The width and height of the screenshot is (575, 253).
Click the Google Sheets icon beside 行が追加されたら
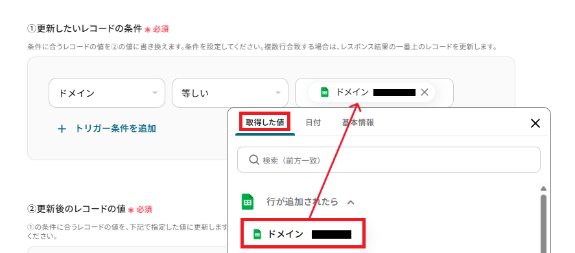tap(248, 202)
